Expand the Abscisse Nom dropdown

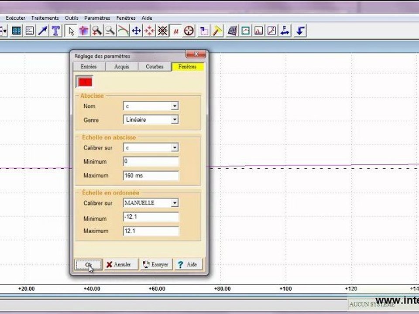tap(175, 106)
